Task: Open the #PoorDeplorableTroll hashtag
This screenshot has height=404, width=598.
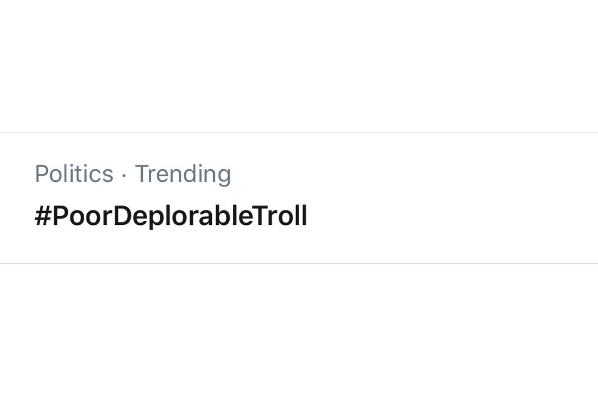Action: (171, 217)
